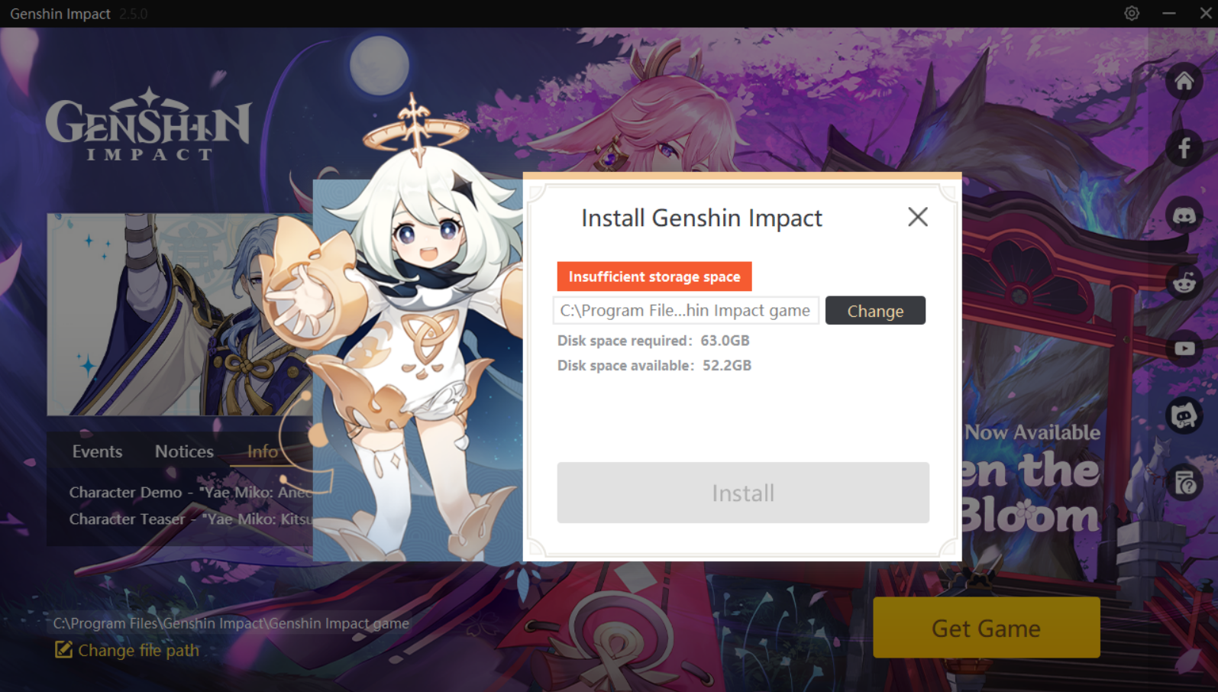The width and height of the screenshot is (1218, 692).
Task: Click the greyed-out Install button
Action: (x=743, y=493)
